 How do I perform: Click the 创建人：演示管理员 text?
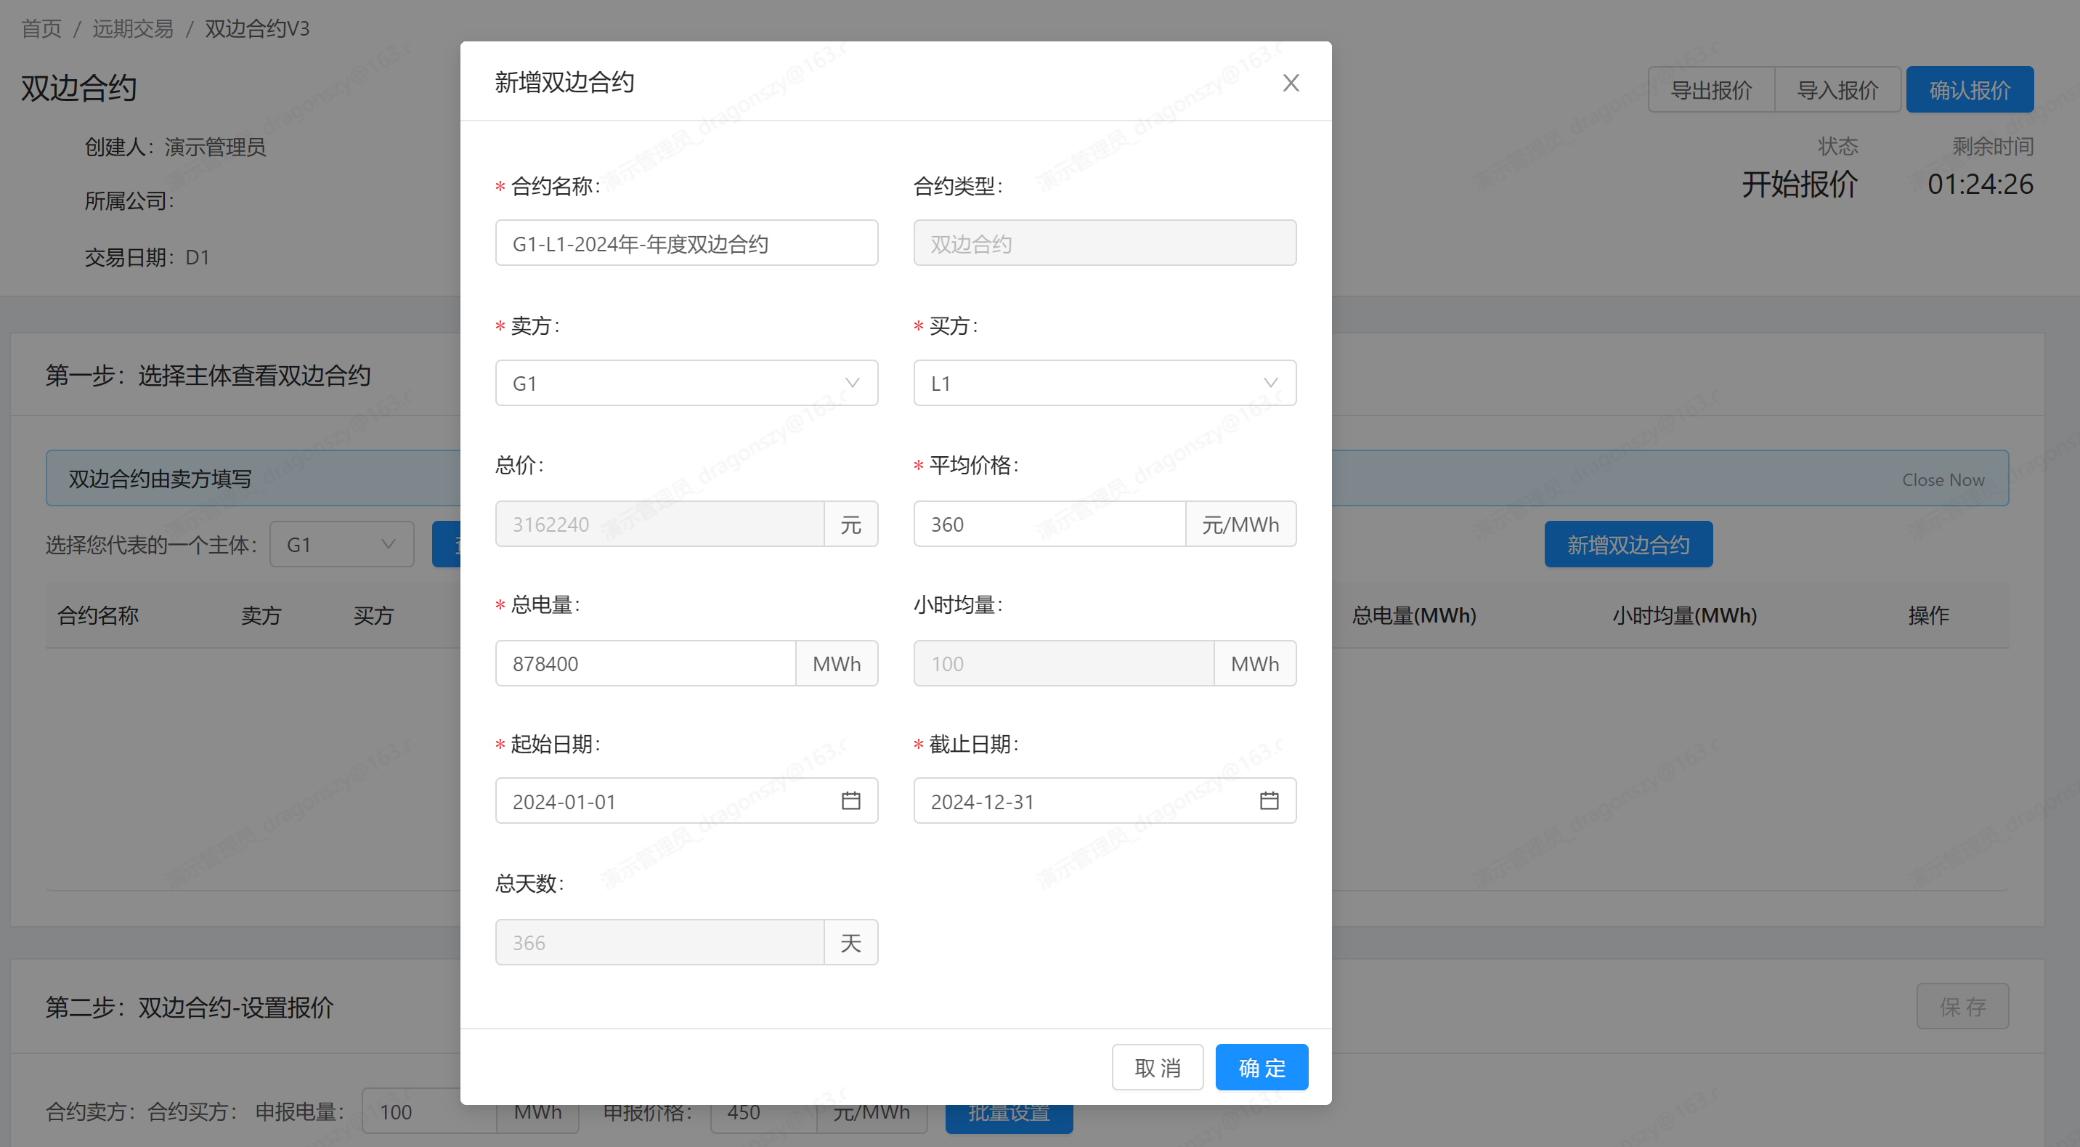point(175,147)
